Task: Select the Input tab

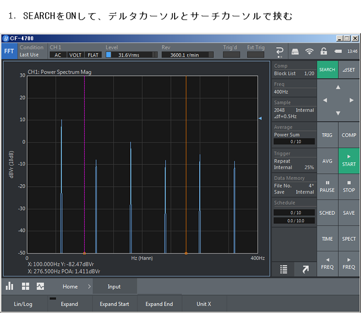Action: [114, 286]
